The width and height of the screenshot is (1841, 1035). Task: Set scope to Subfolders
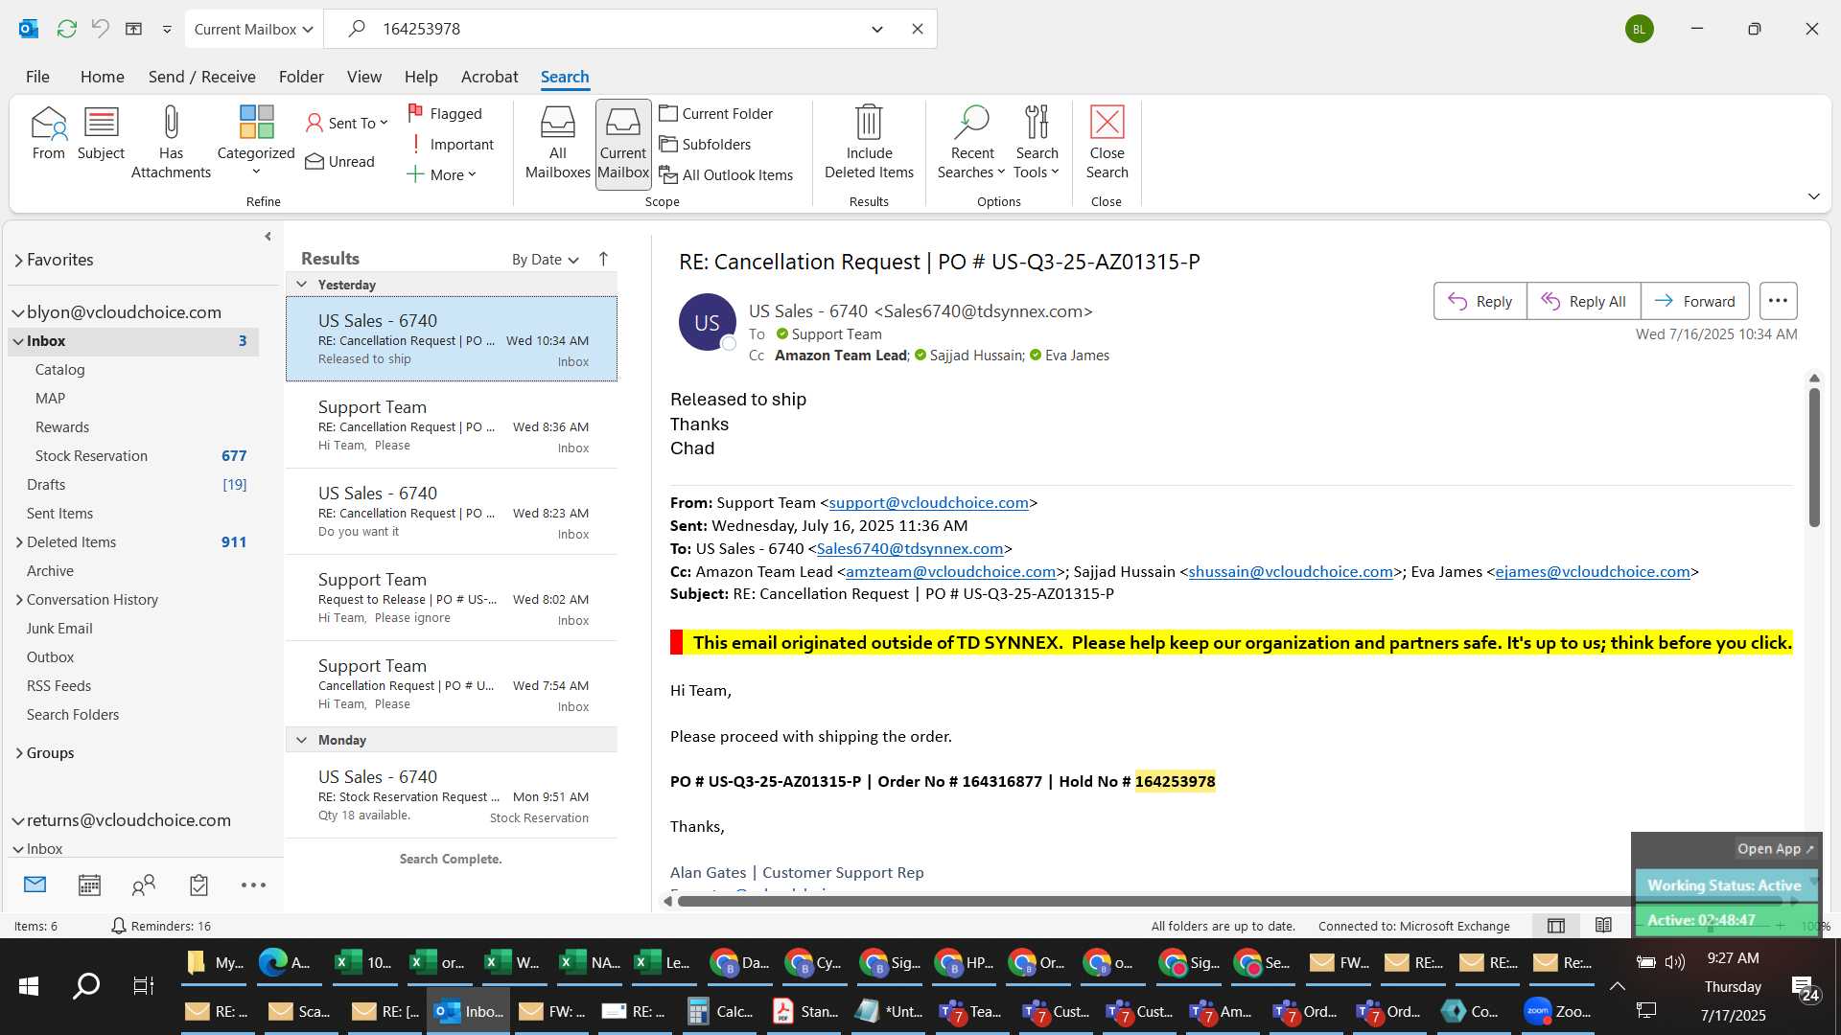(x=705, y=144)
